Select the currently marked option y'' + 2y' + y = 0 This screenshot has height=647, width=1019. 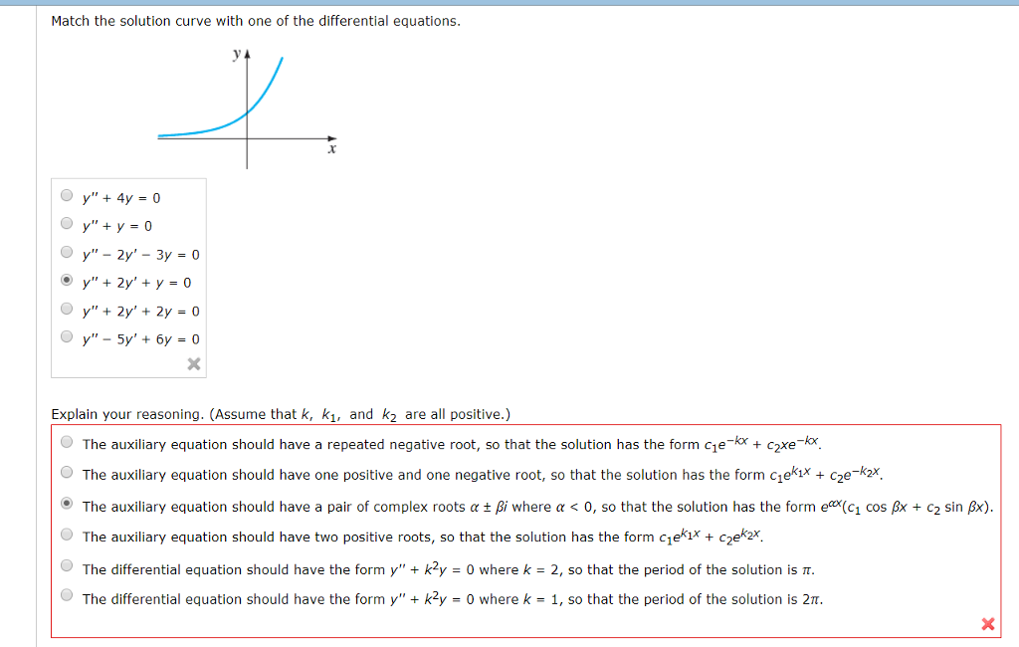point(66,282)
